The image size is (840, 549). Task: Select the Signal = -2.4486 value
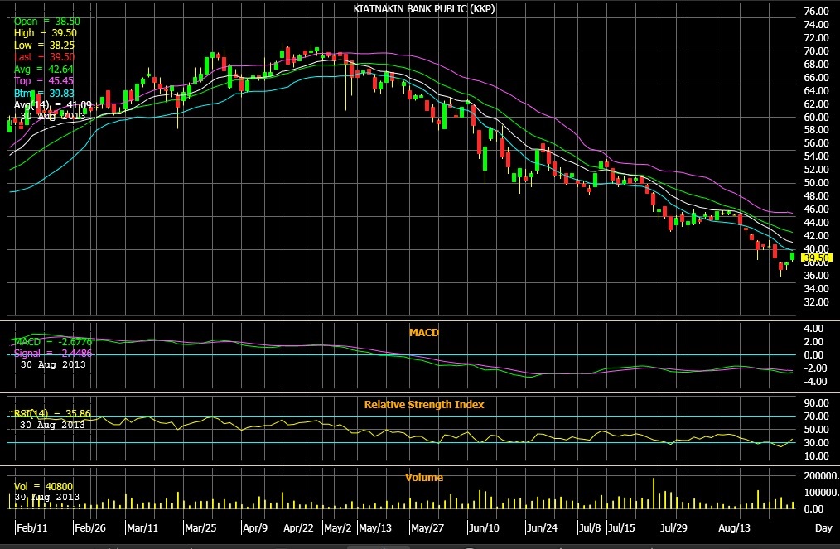[x=53, y=354]
